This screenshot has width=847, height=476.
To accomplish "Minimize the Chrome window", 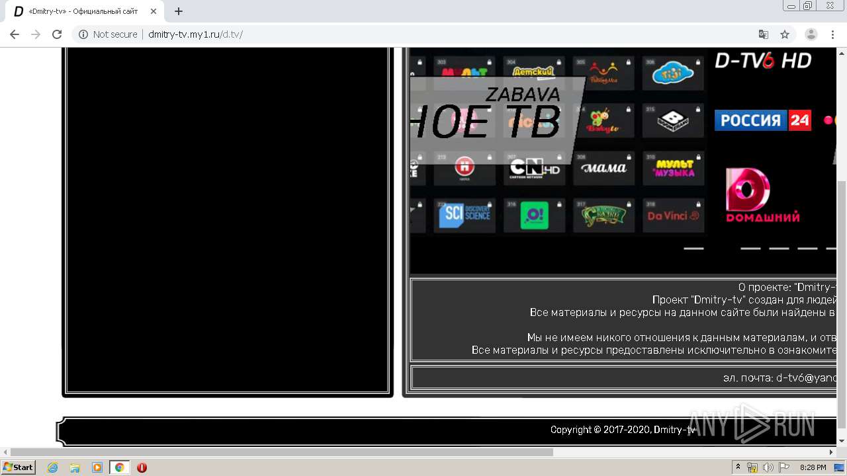I will (791, 6).
